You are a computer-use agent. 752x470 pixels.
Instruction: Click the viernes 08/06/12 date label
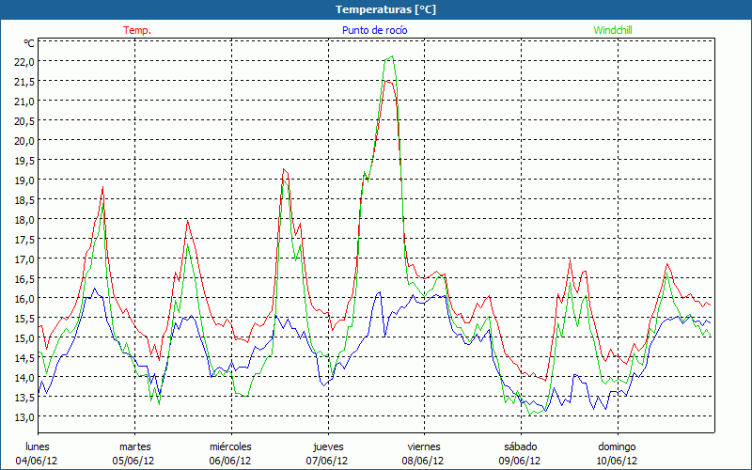pyautogui.click(x=424, y=453)
